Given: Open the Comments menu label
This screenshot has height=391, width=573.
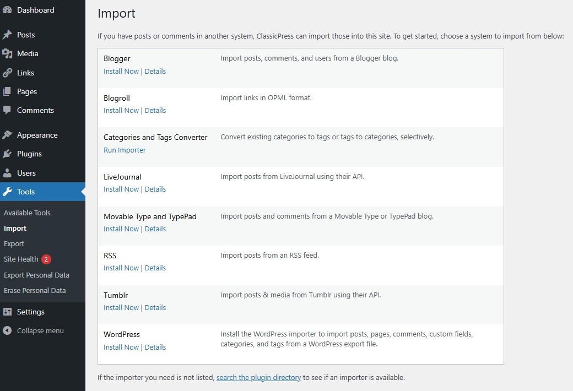Looking at the screenshot, I should (35, 110).
